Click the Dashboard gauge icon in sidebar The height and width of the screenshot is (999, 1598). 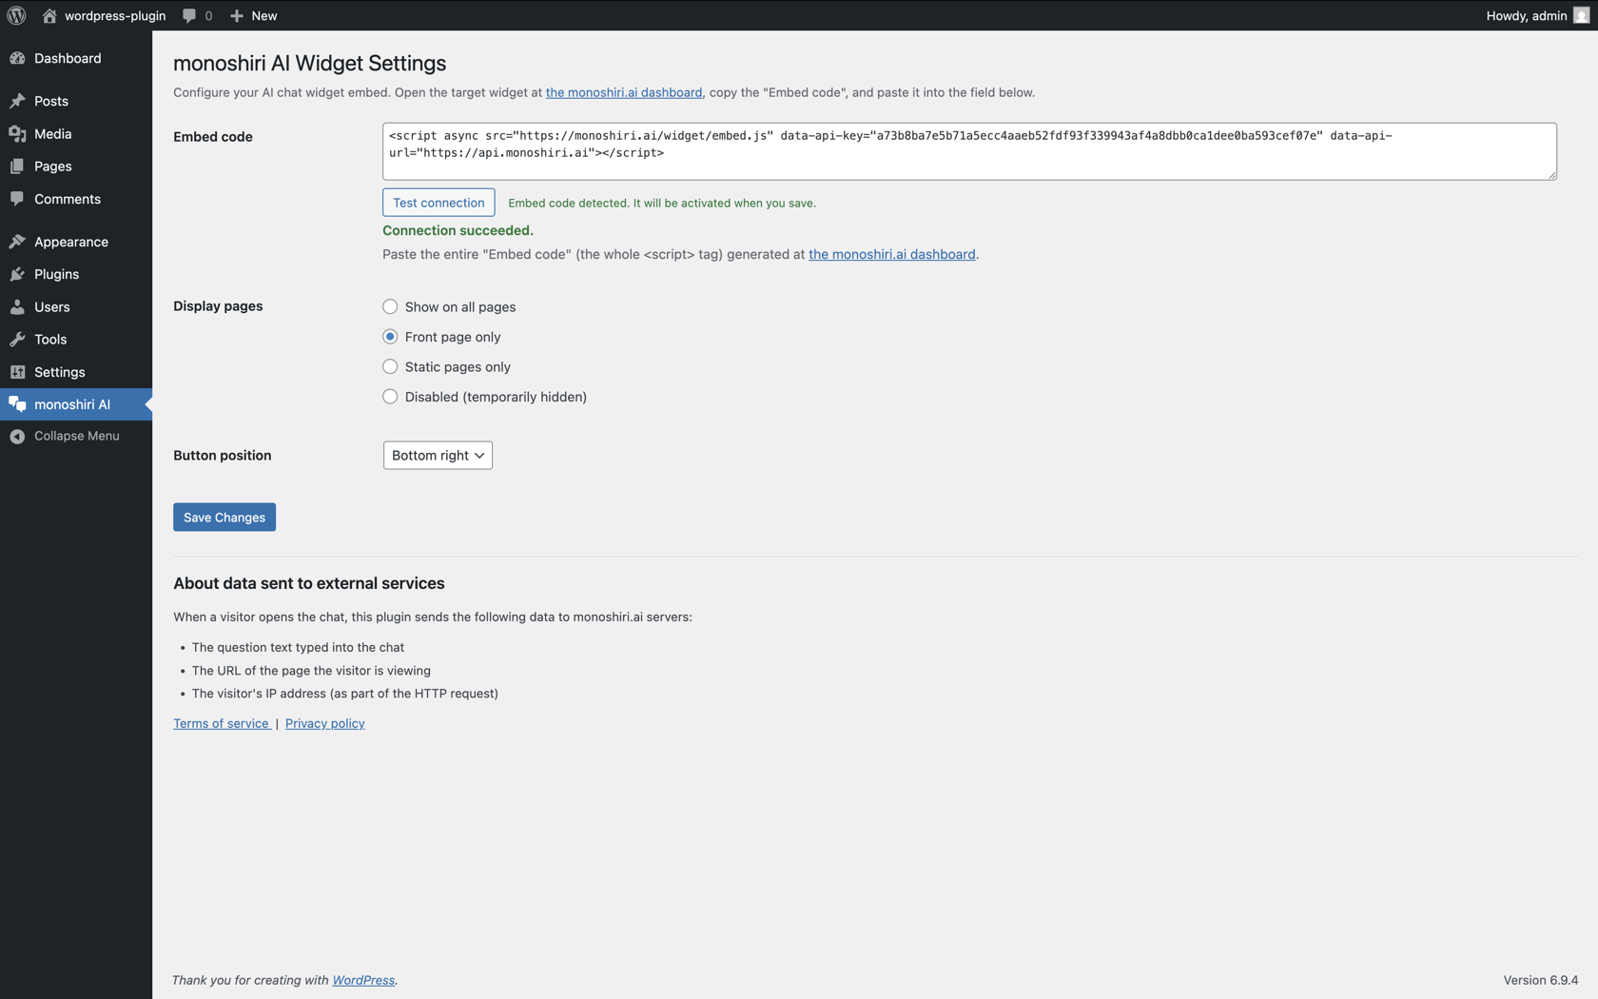coord(17,58)
